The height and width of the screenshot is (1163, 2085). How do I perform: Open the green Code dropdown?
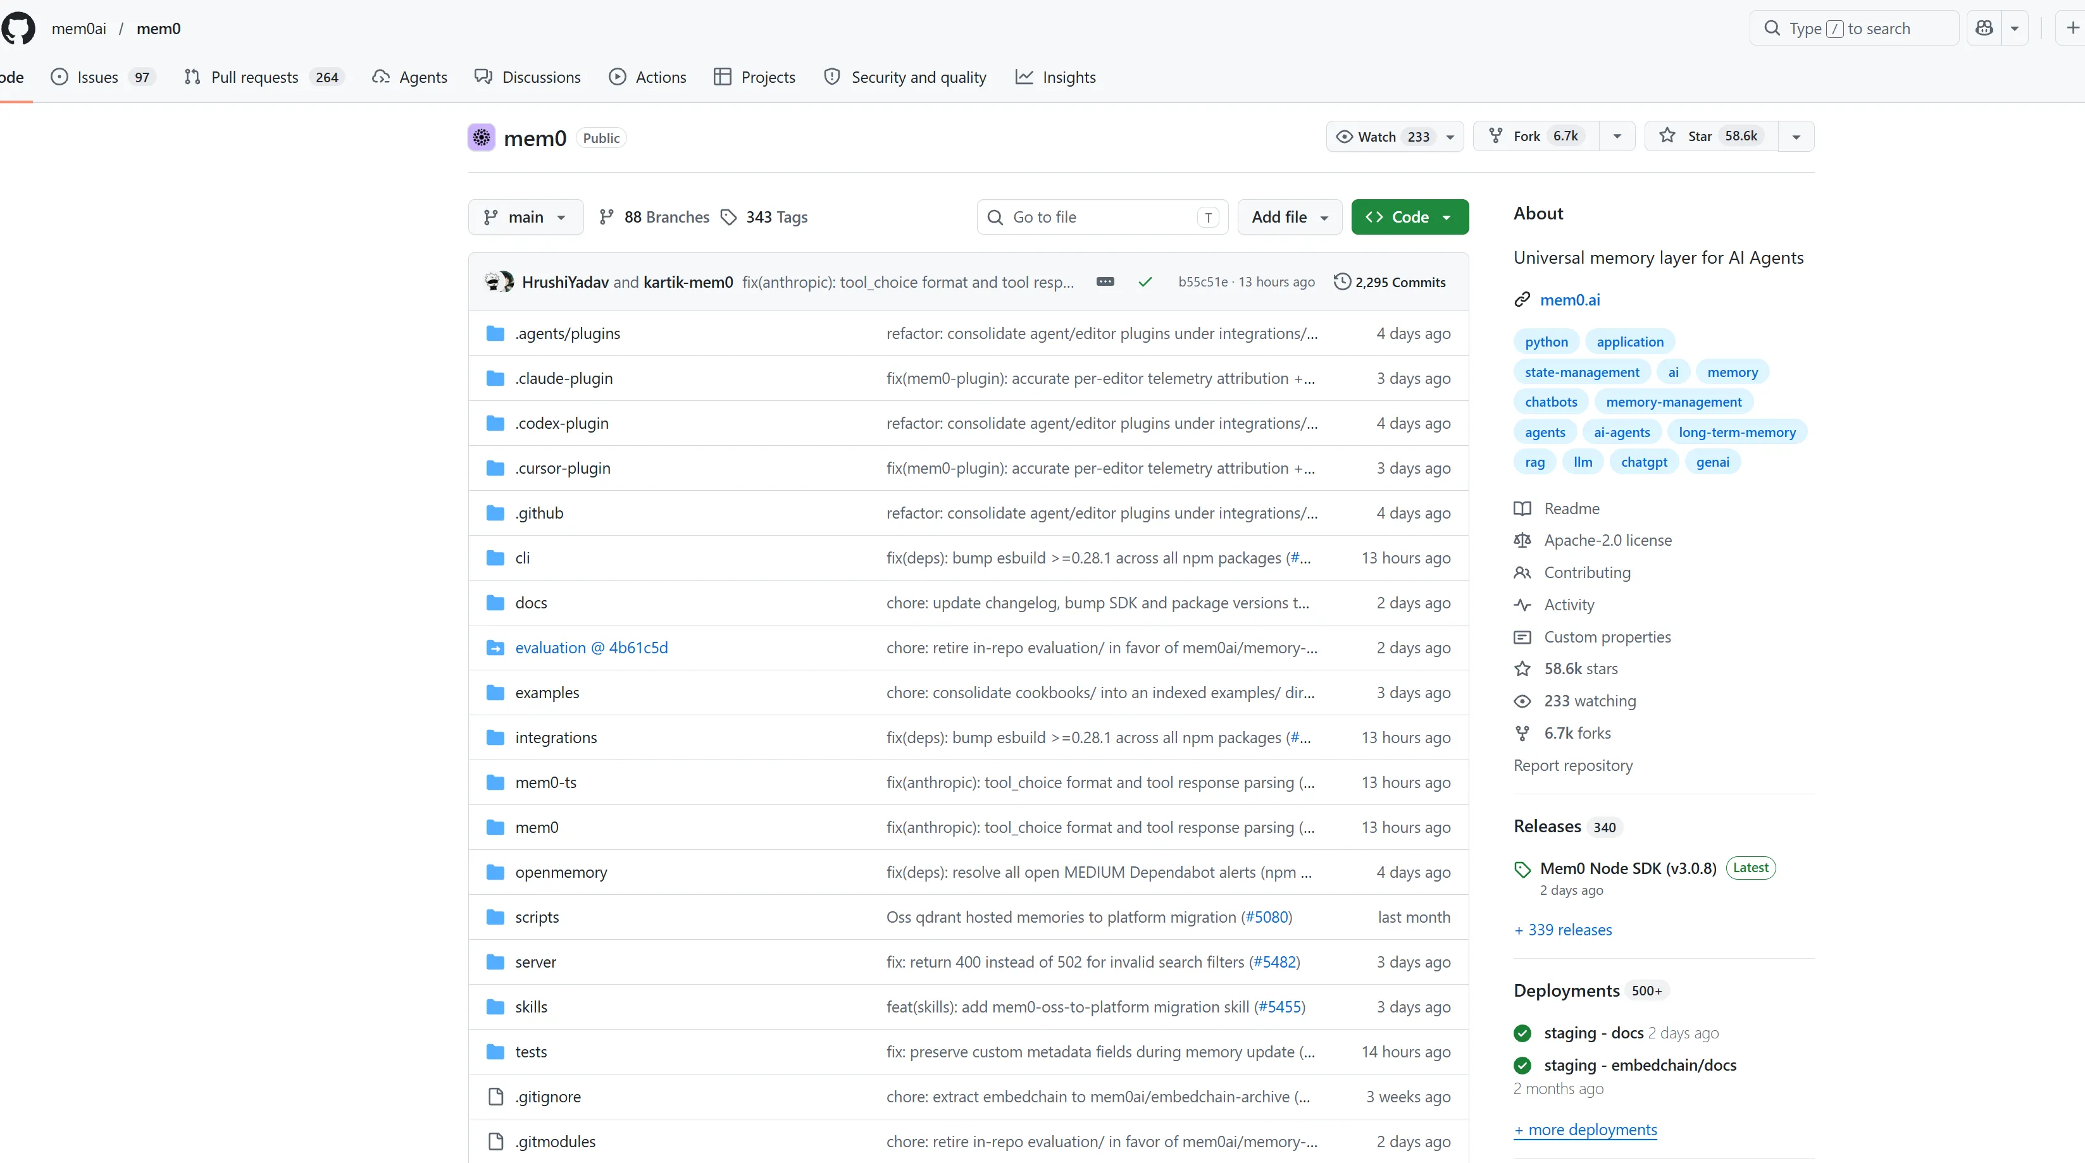pyautogui.click(x=1409, y=217)
